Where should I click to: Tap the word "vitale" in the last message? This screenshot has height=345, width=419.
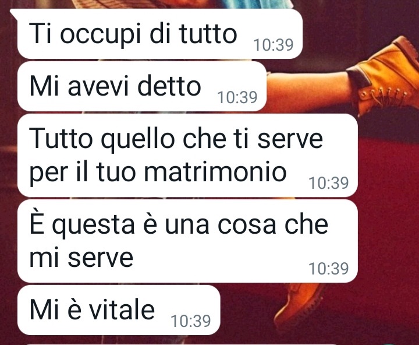[122, 309]
